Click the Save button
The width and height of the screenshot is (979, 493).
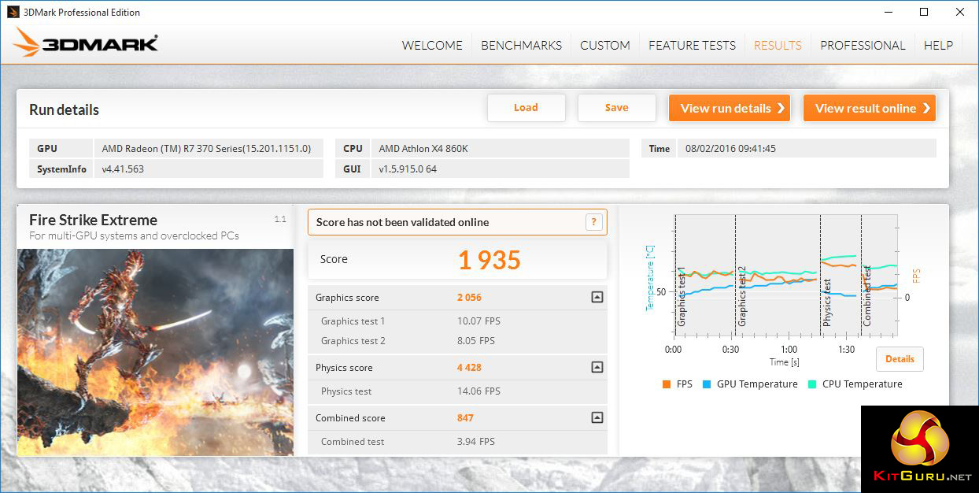pos(616,108)
